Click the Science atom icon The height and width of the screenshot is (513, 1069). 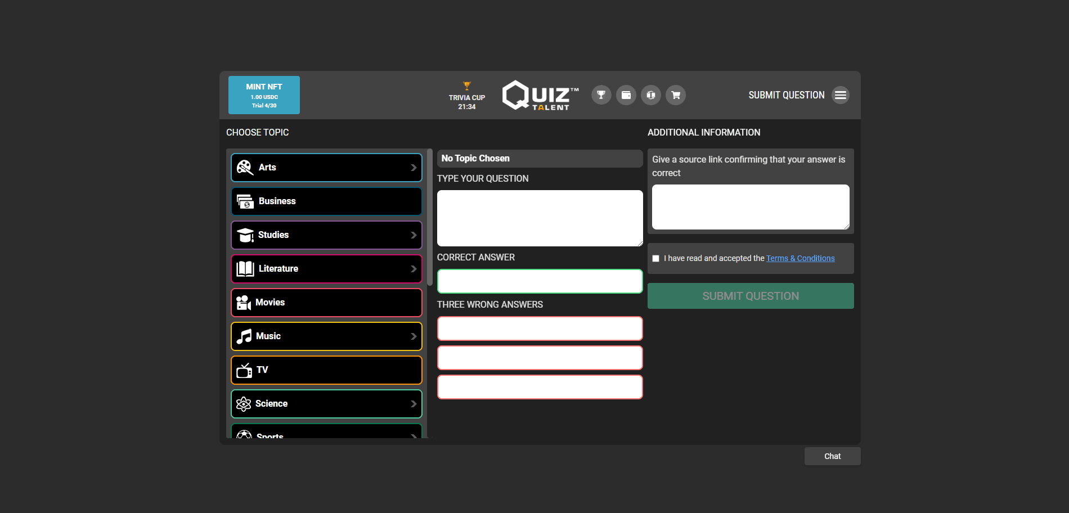click(244, 404)
